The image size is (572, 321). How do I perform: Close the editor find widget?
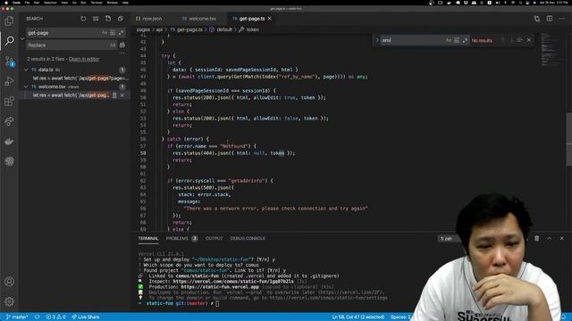(529, 40)
